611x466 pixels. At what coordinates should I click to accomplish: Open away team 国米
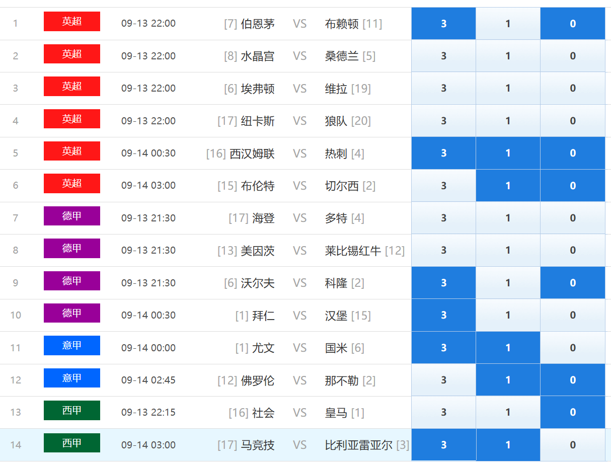click(336, 348)
